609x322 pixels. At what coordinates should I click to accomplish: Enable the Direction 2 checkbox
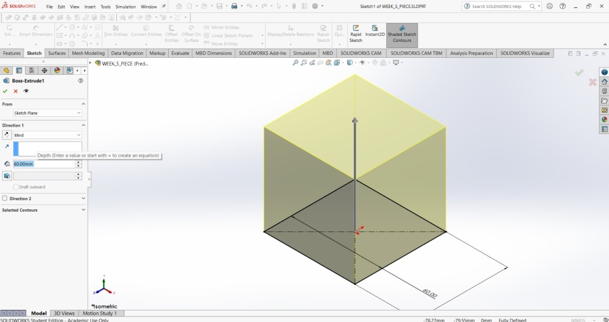(x=5, y=198)
